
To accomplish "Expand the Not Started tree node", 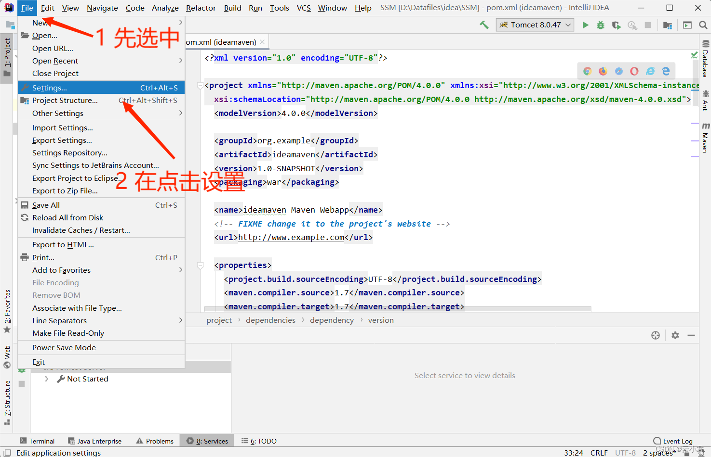I will (47, 379).
